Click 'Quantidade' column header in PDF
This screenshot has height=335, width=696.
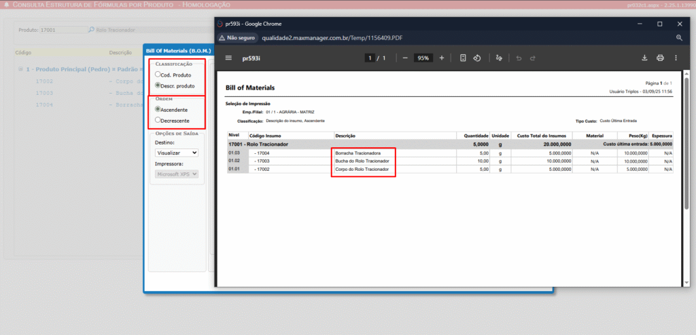pos(476,136)
